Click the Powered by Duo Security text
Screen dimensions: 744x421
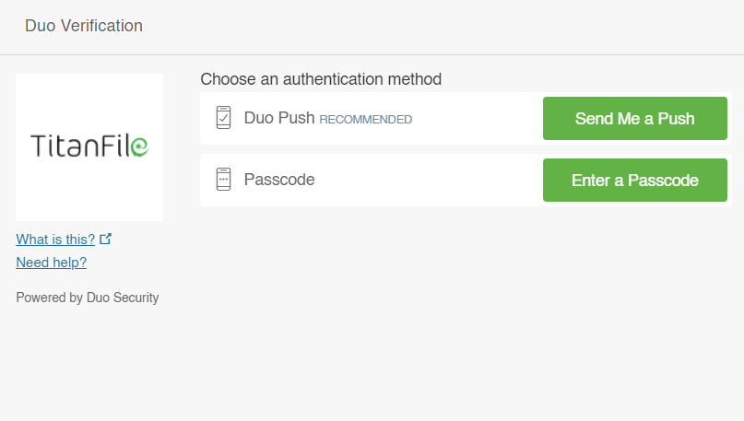(x=88, y=298)
